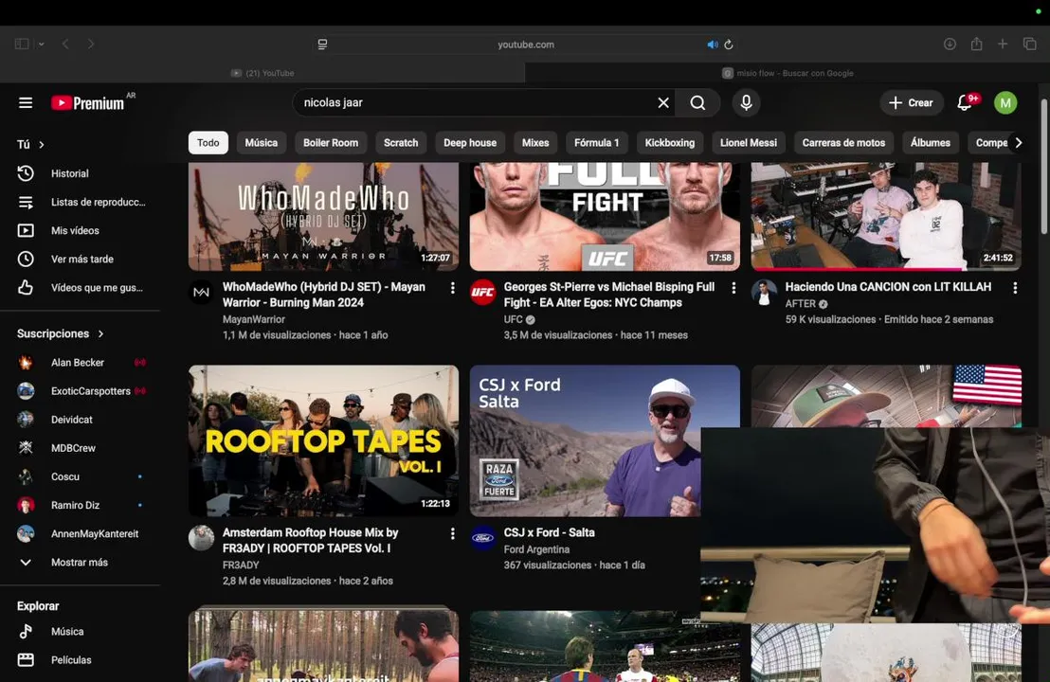1050x682 pixels.
Task: Open the notifications bell
Action: (x=965, y=102)
